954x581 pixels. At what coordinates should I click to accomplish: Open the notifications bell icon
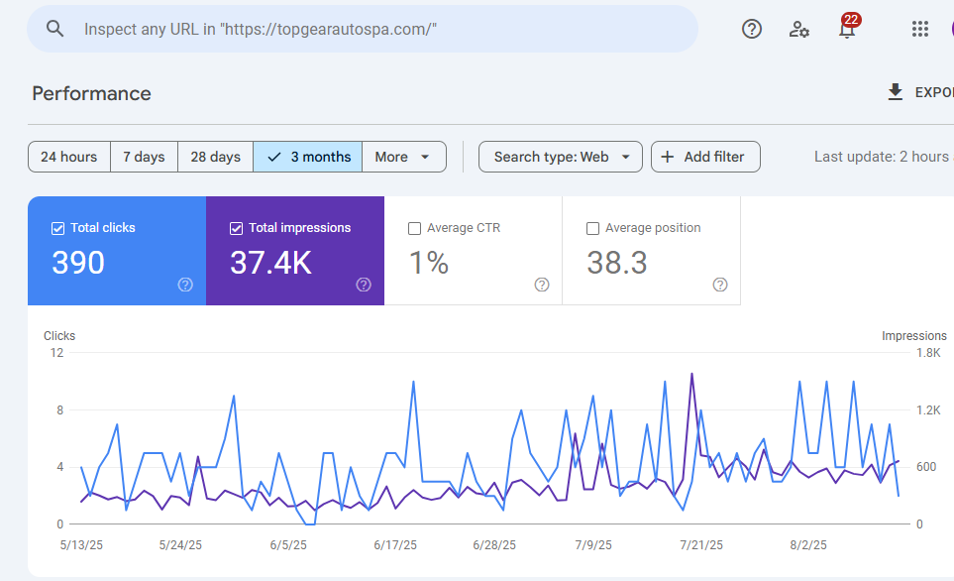846,30
